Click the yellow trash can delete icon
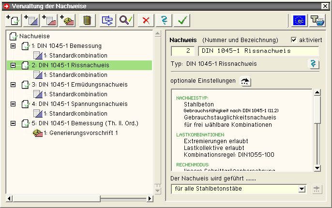This screenshot has height=208, width=332. [x=87, y=20]
